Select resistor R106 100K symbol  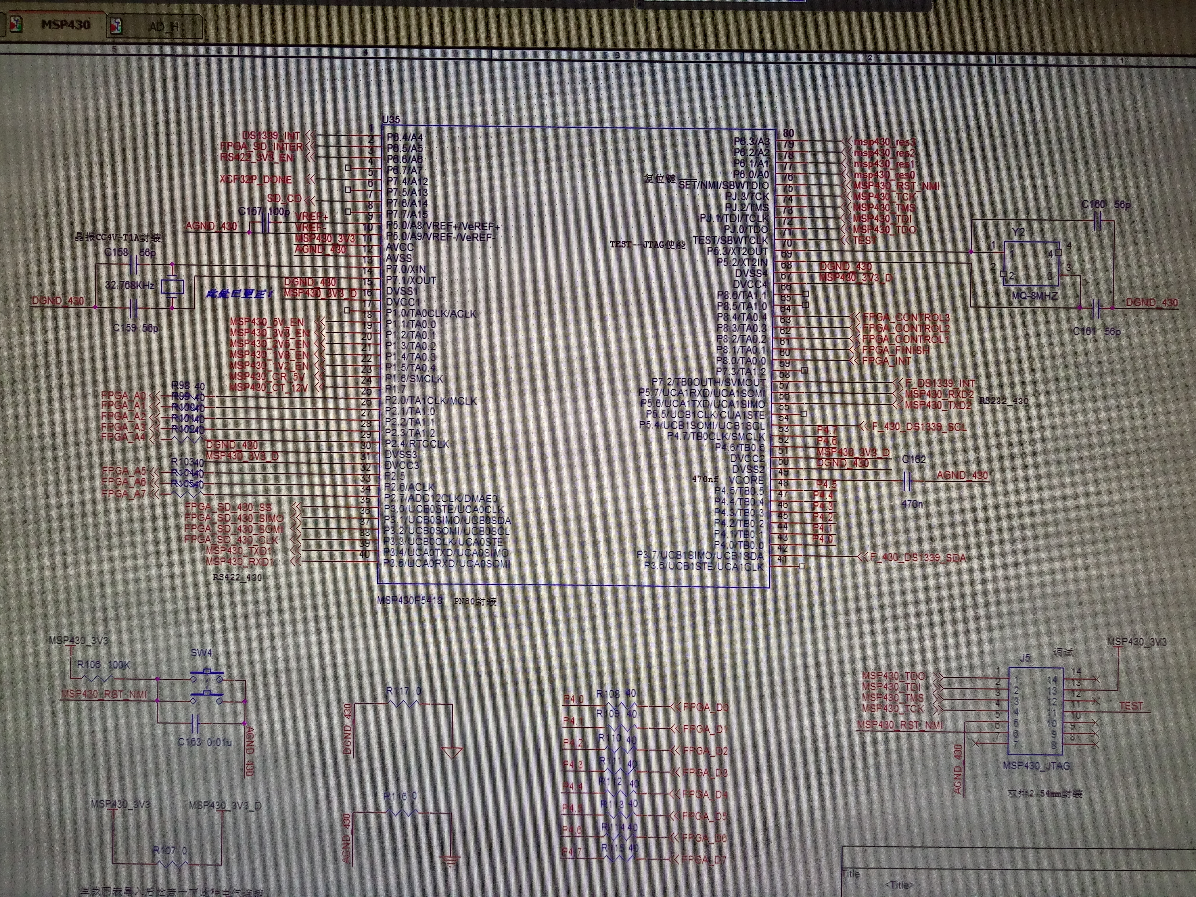(x=98, y=678)
